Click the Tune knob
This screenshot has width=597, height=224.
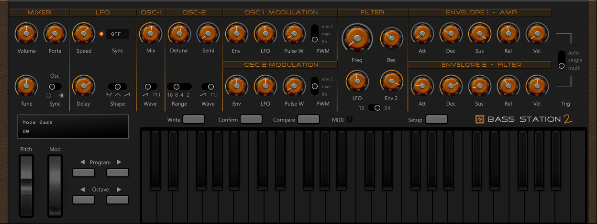pyautogui.click(x=26, y=86)
